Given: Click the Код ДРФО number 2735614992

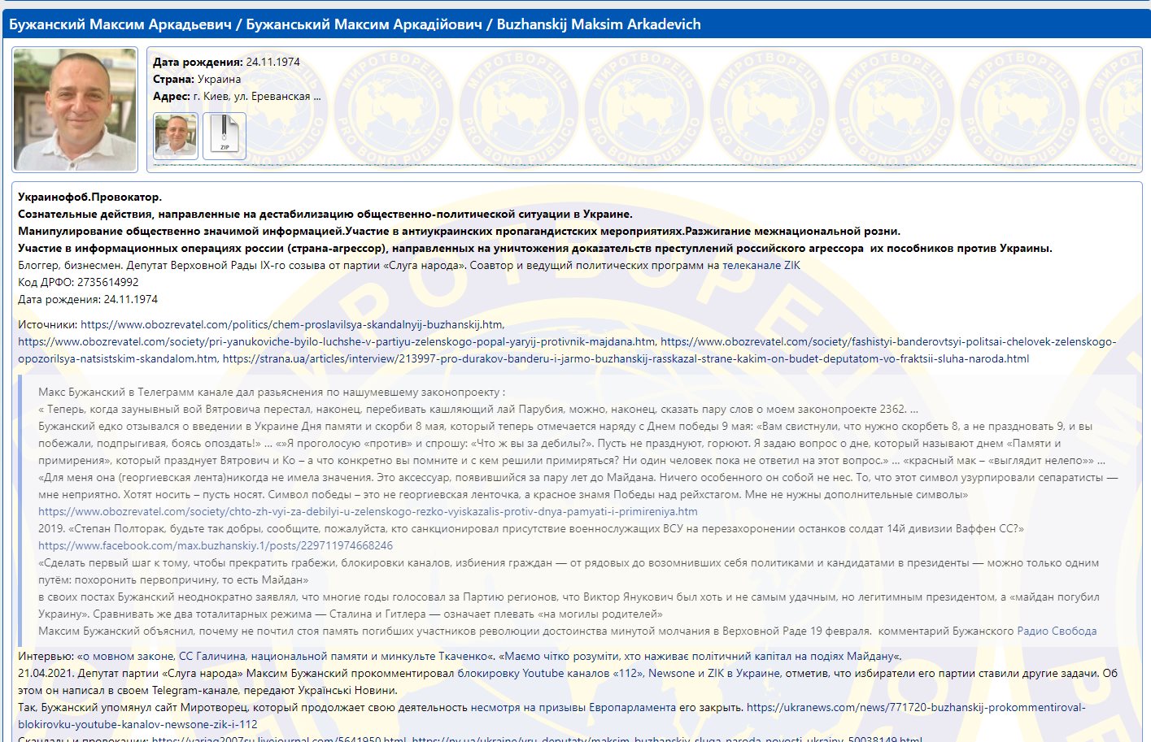Looking at the screenshot, I should tap(107, 282).
